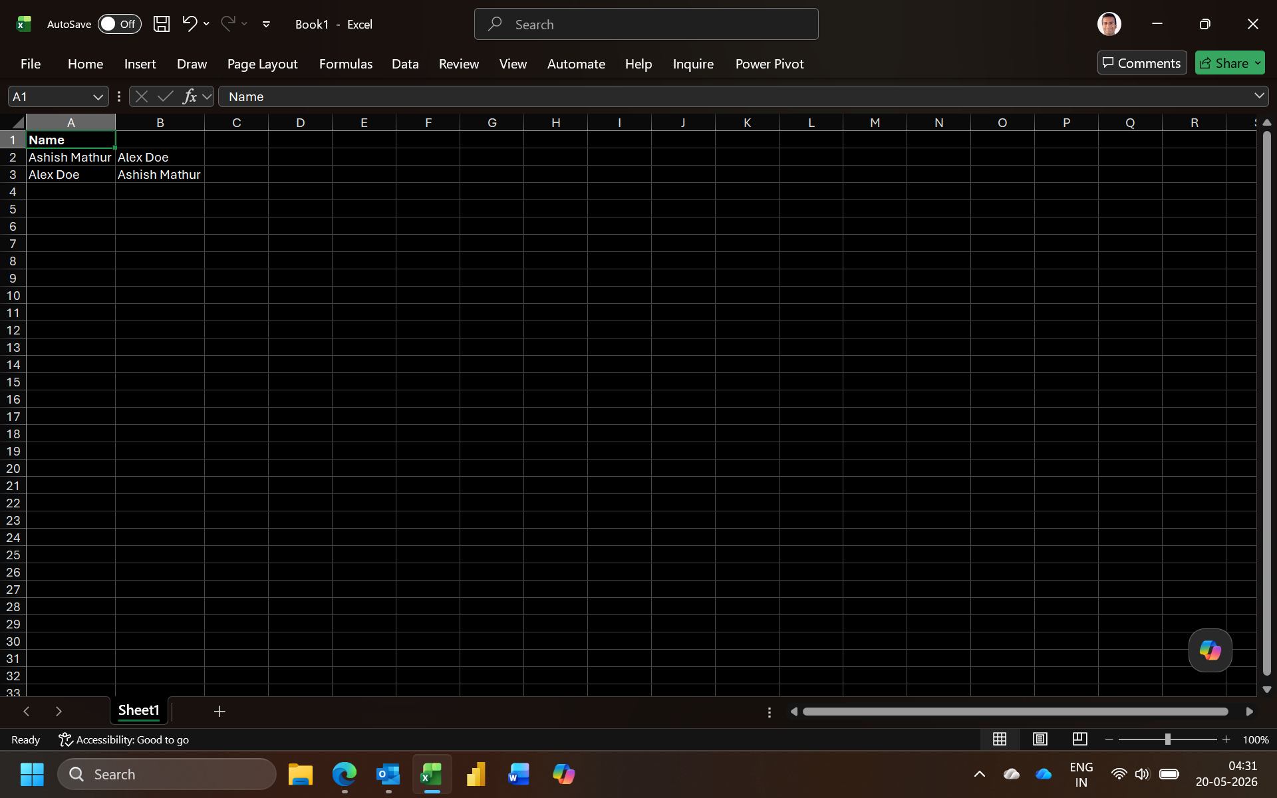The width and height of the screenshot is (1277, 798).
Task: Click the formula bar Cancel icon
Action: click(x=141, y=97)
